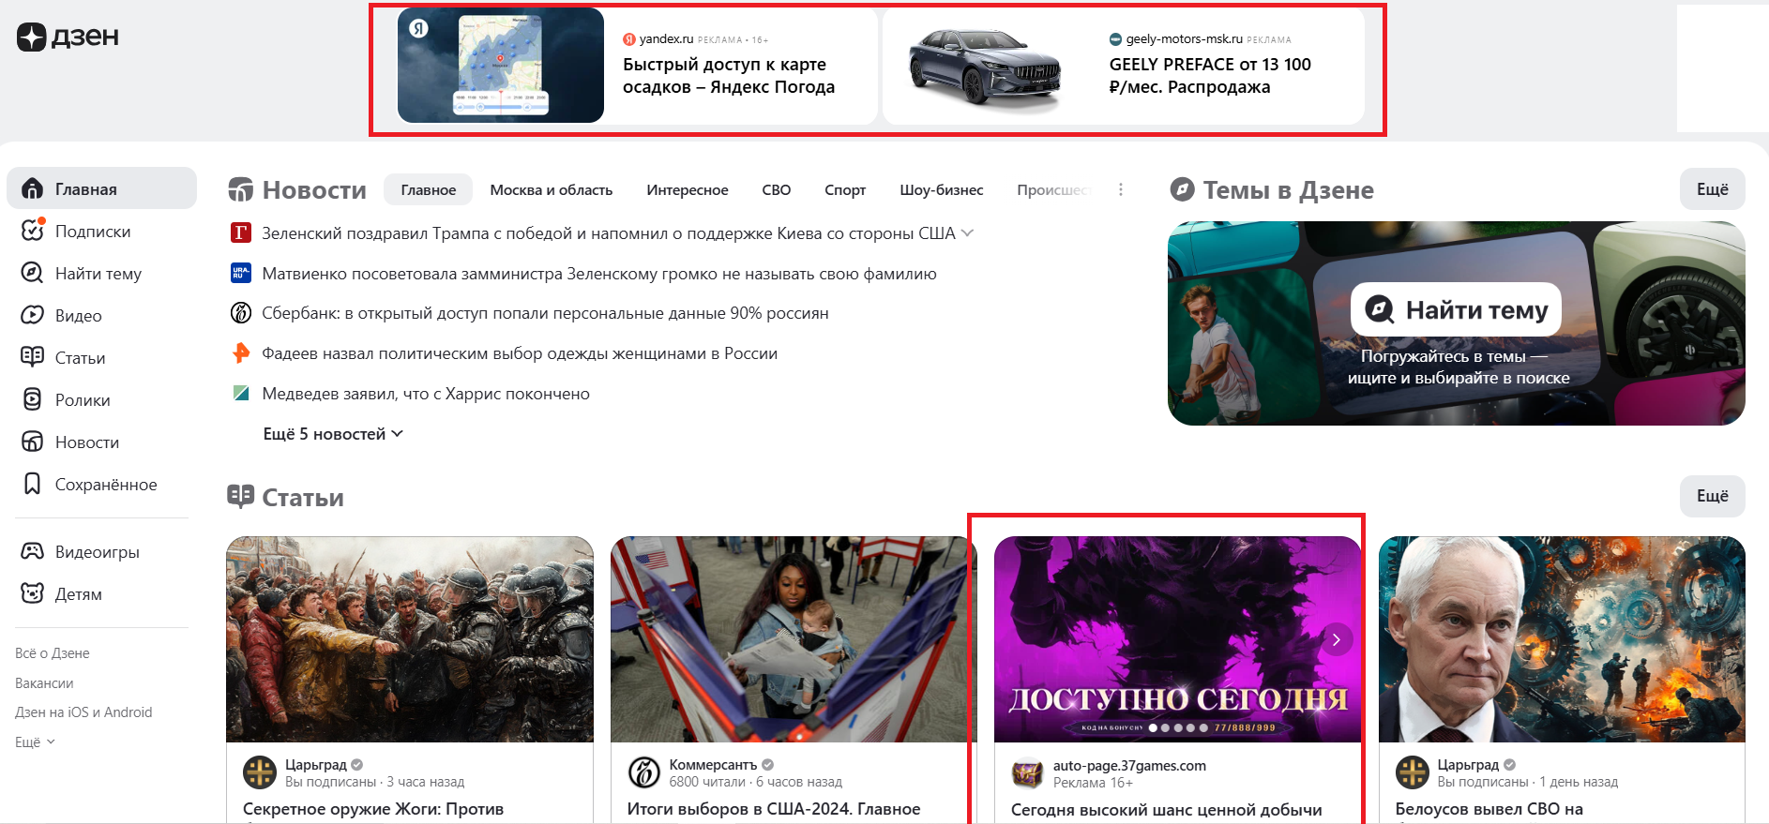The height and width of the screenshot is (824, 1769).
Task: Open Статьи sidebar icon
Action: (x=32, y=357)
